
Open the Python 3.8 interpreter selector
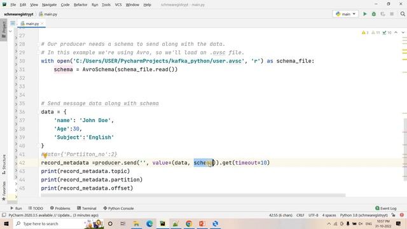[364, 215]
